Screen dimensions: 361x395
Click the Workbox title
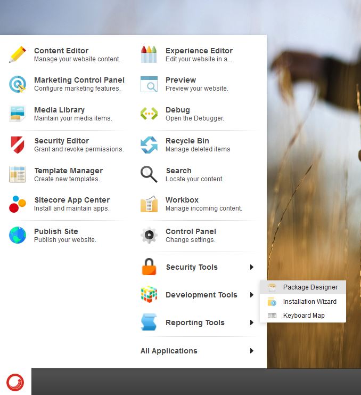pyautogui.click(x=182, y=200)
